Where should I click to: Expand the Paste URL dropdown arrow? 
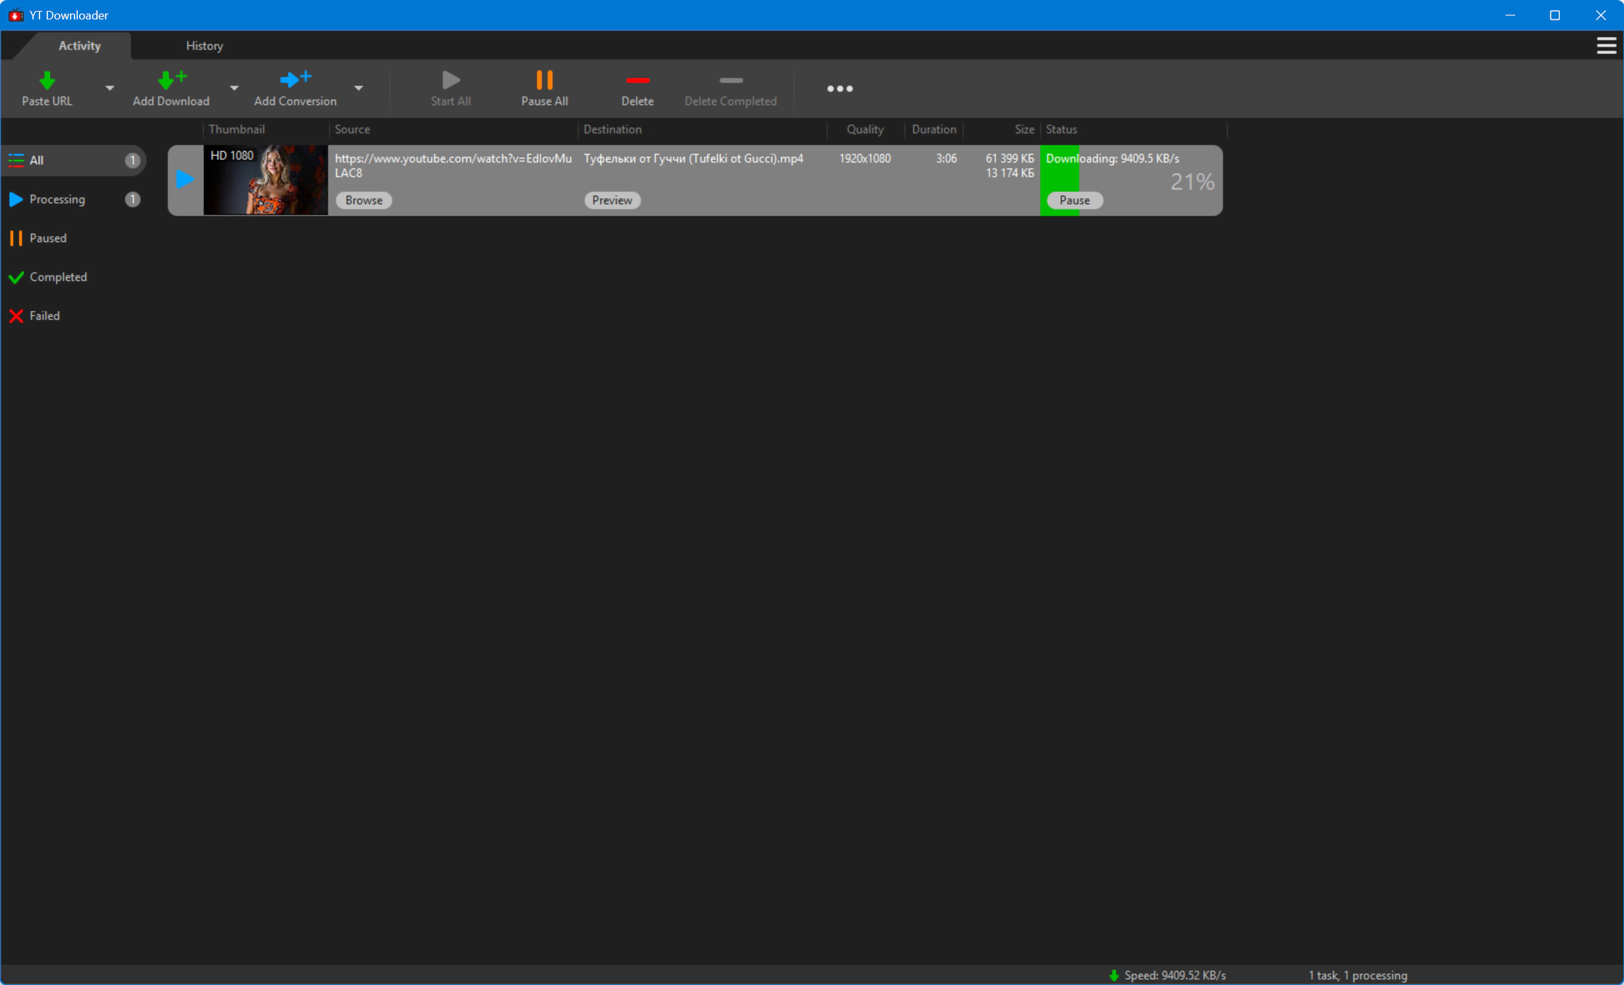[x=110, y=87]
